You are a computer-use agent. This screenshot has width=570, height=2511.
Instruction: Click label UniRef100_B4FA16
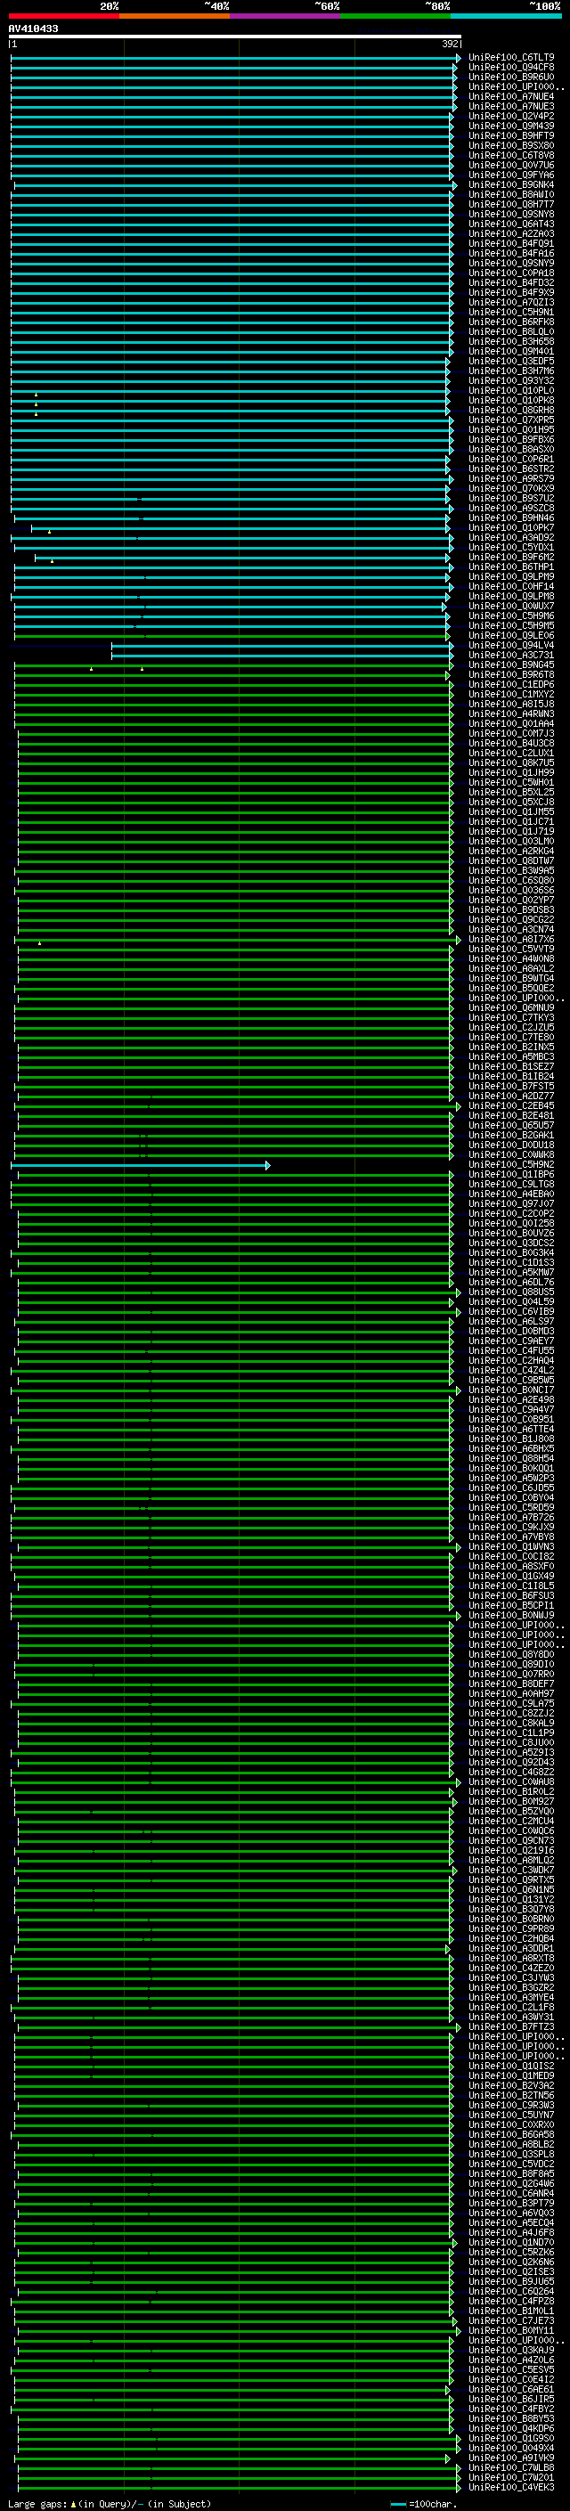(511, 254)
